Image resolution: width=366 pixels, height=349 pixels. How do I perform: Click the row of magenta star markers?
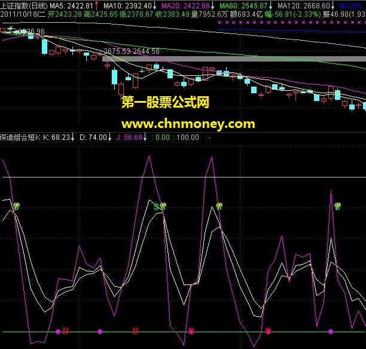292,23
